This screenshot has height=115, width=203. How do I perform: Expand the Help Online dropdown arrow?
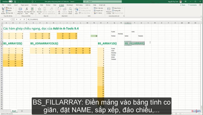tap(122, 8)
